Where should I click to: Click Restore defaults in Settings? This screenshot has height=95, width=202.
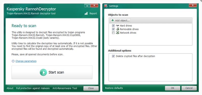click(x=114, y=88)
